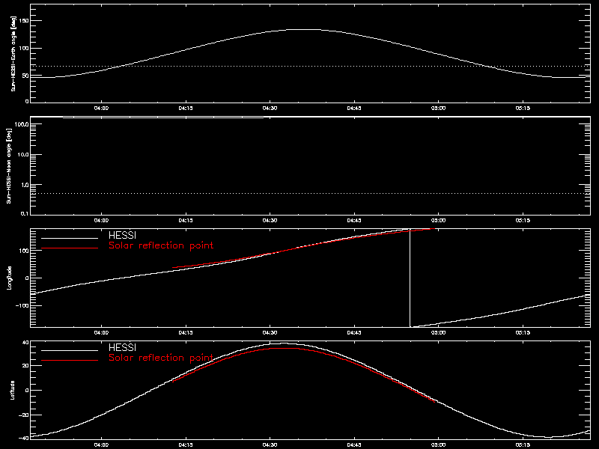Click the -20 tick on the Latitude axis

[24, 415]
